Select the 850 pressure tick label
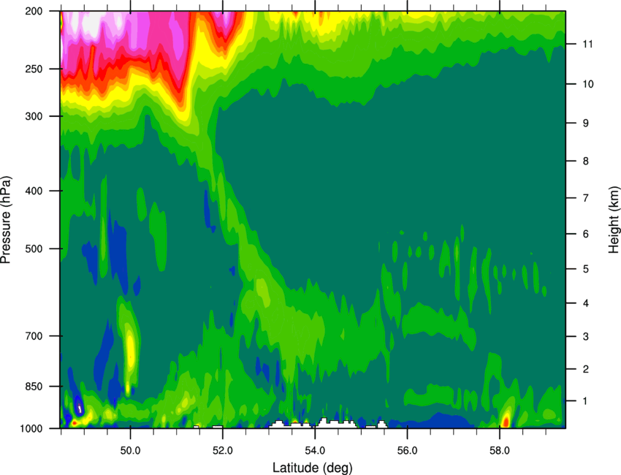Screen dimensions: 621x475 pyautogui.click(x=34, y=387)
